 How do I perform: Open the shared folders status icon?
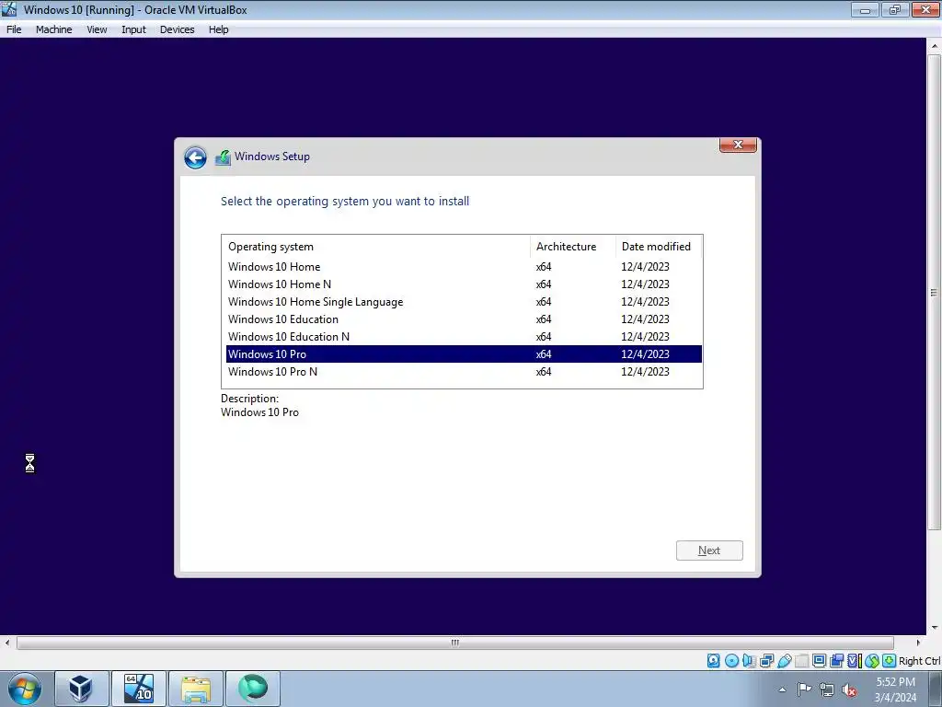click(801, 661)
